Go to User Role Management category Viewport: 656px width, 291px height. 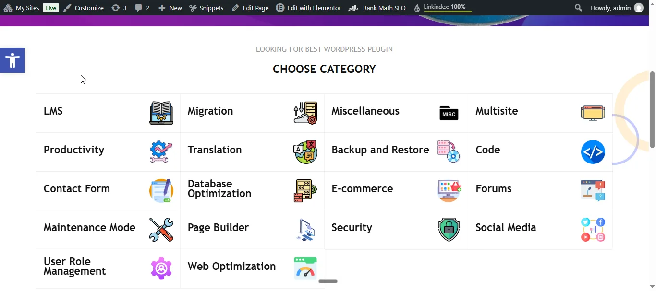(x=75, y=267)
